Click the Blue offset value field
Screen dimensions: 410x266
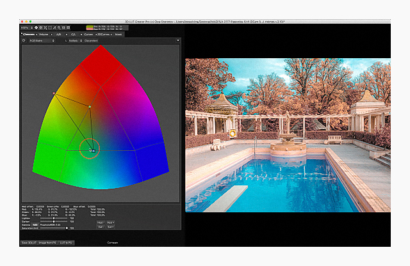click(x=92, y=207)
